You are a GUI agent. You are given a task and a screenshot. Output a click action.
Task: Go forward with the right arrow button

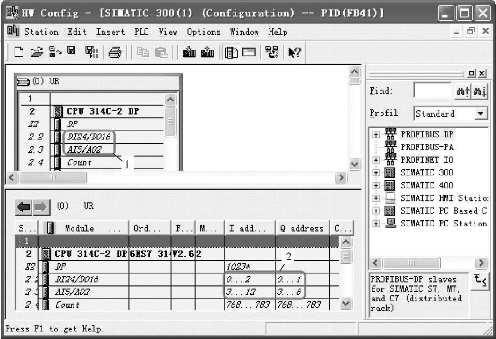point(41,207)
